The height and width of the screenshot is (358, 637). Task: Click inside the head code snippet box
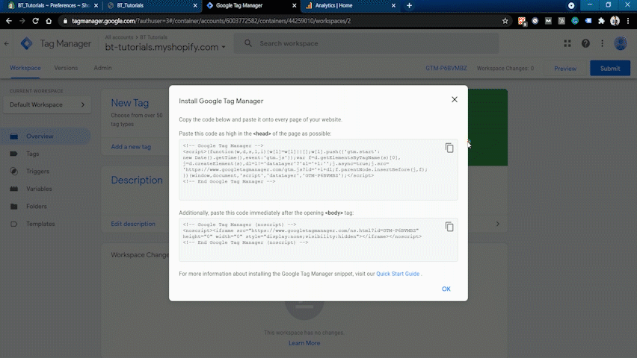pos(318,169)
